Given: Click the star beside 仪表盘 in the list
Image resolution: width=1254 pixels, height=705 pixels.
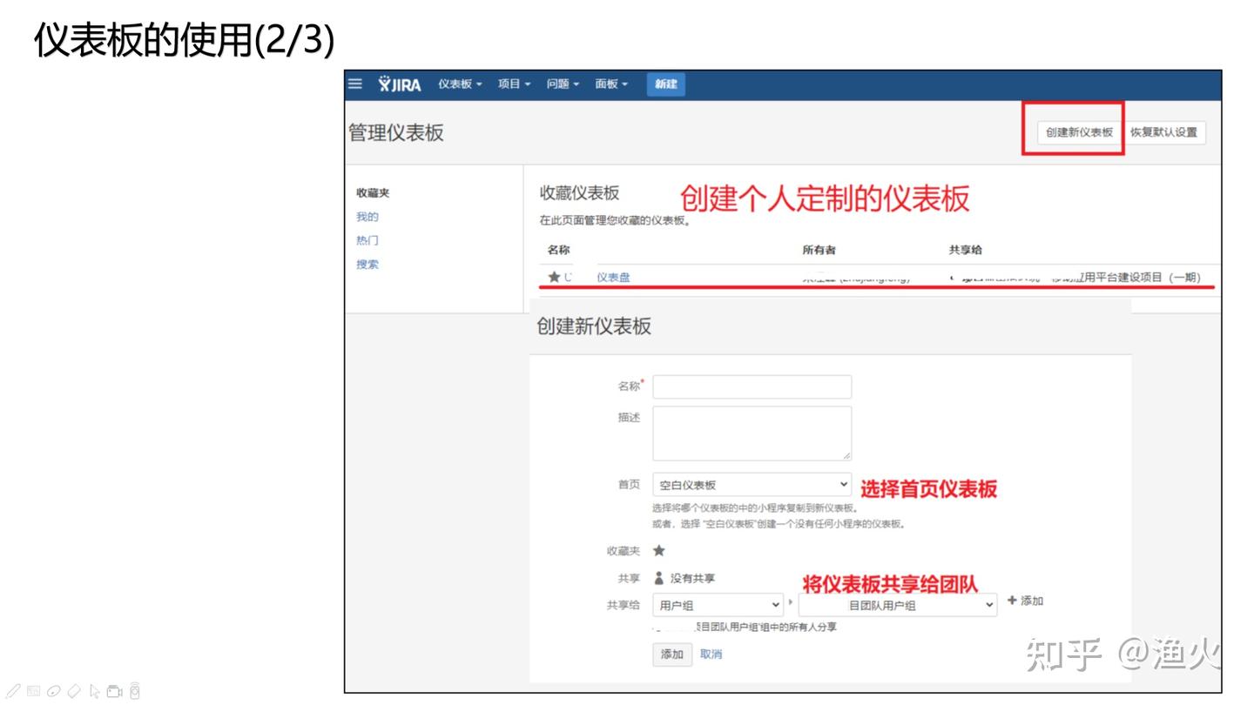Looking at the screenshot, I should coord(554,278).
